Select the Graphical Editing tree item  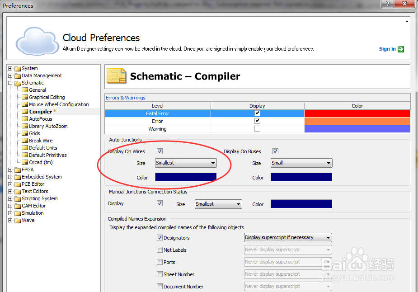pyautogui.click(x=47, y=97)
